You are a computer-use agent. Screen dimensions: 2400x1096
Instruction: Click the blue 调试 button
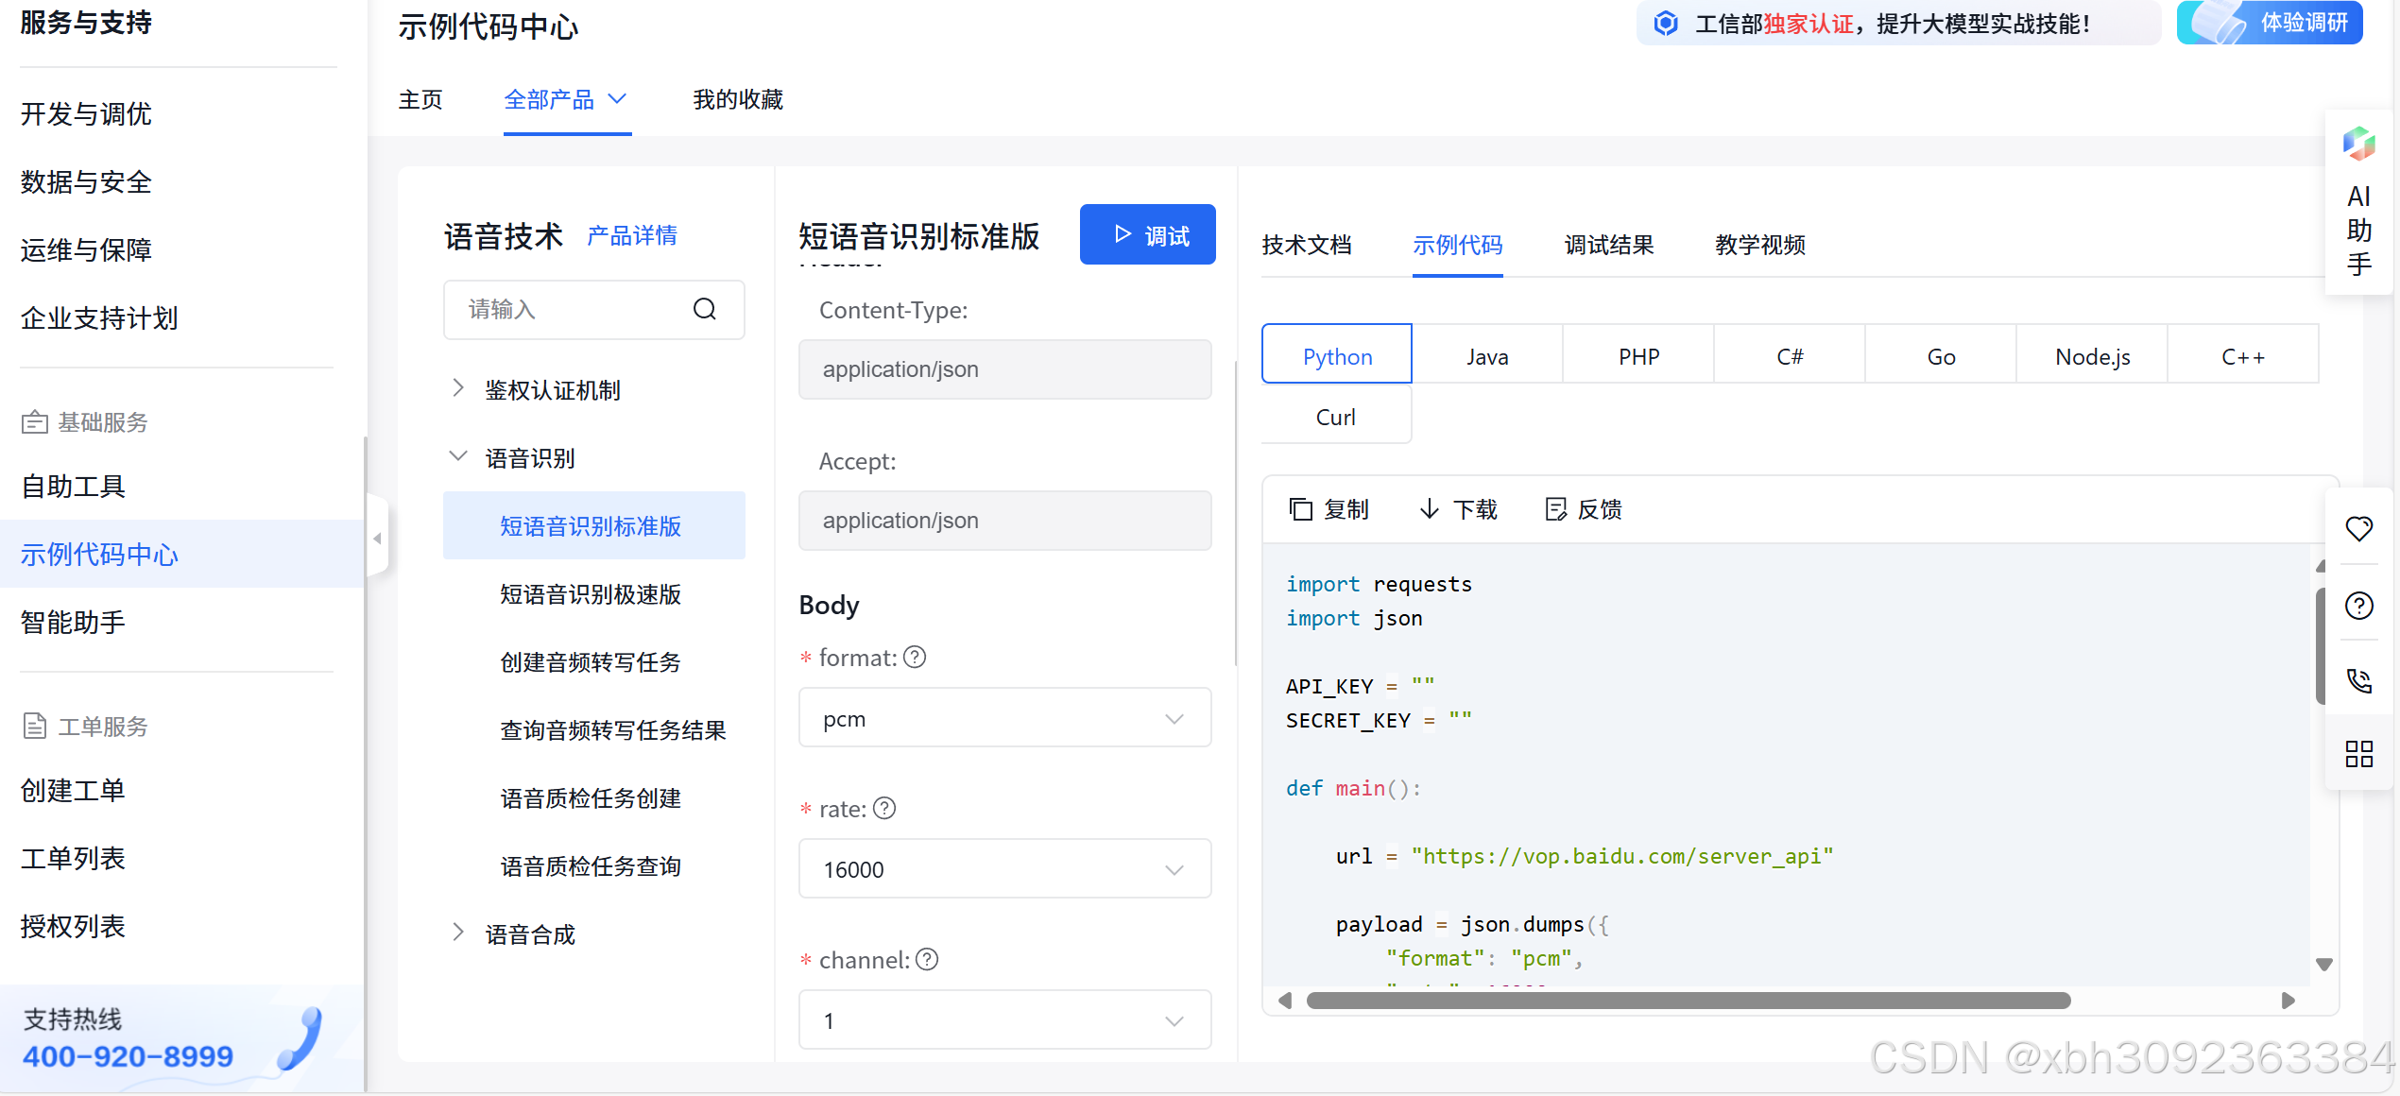click(1147, 235)
